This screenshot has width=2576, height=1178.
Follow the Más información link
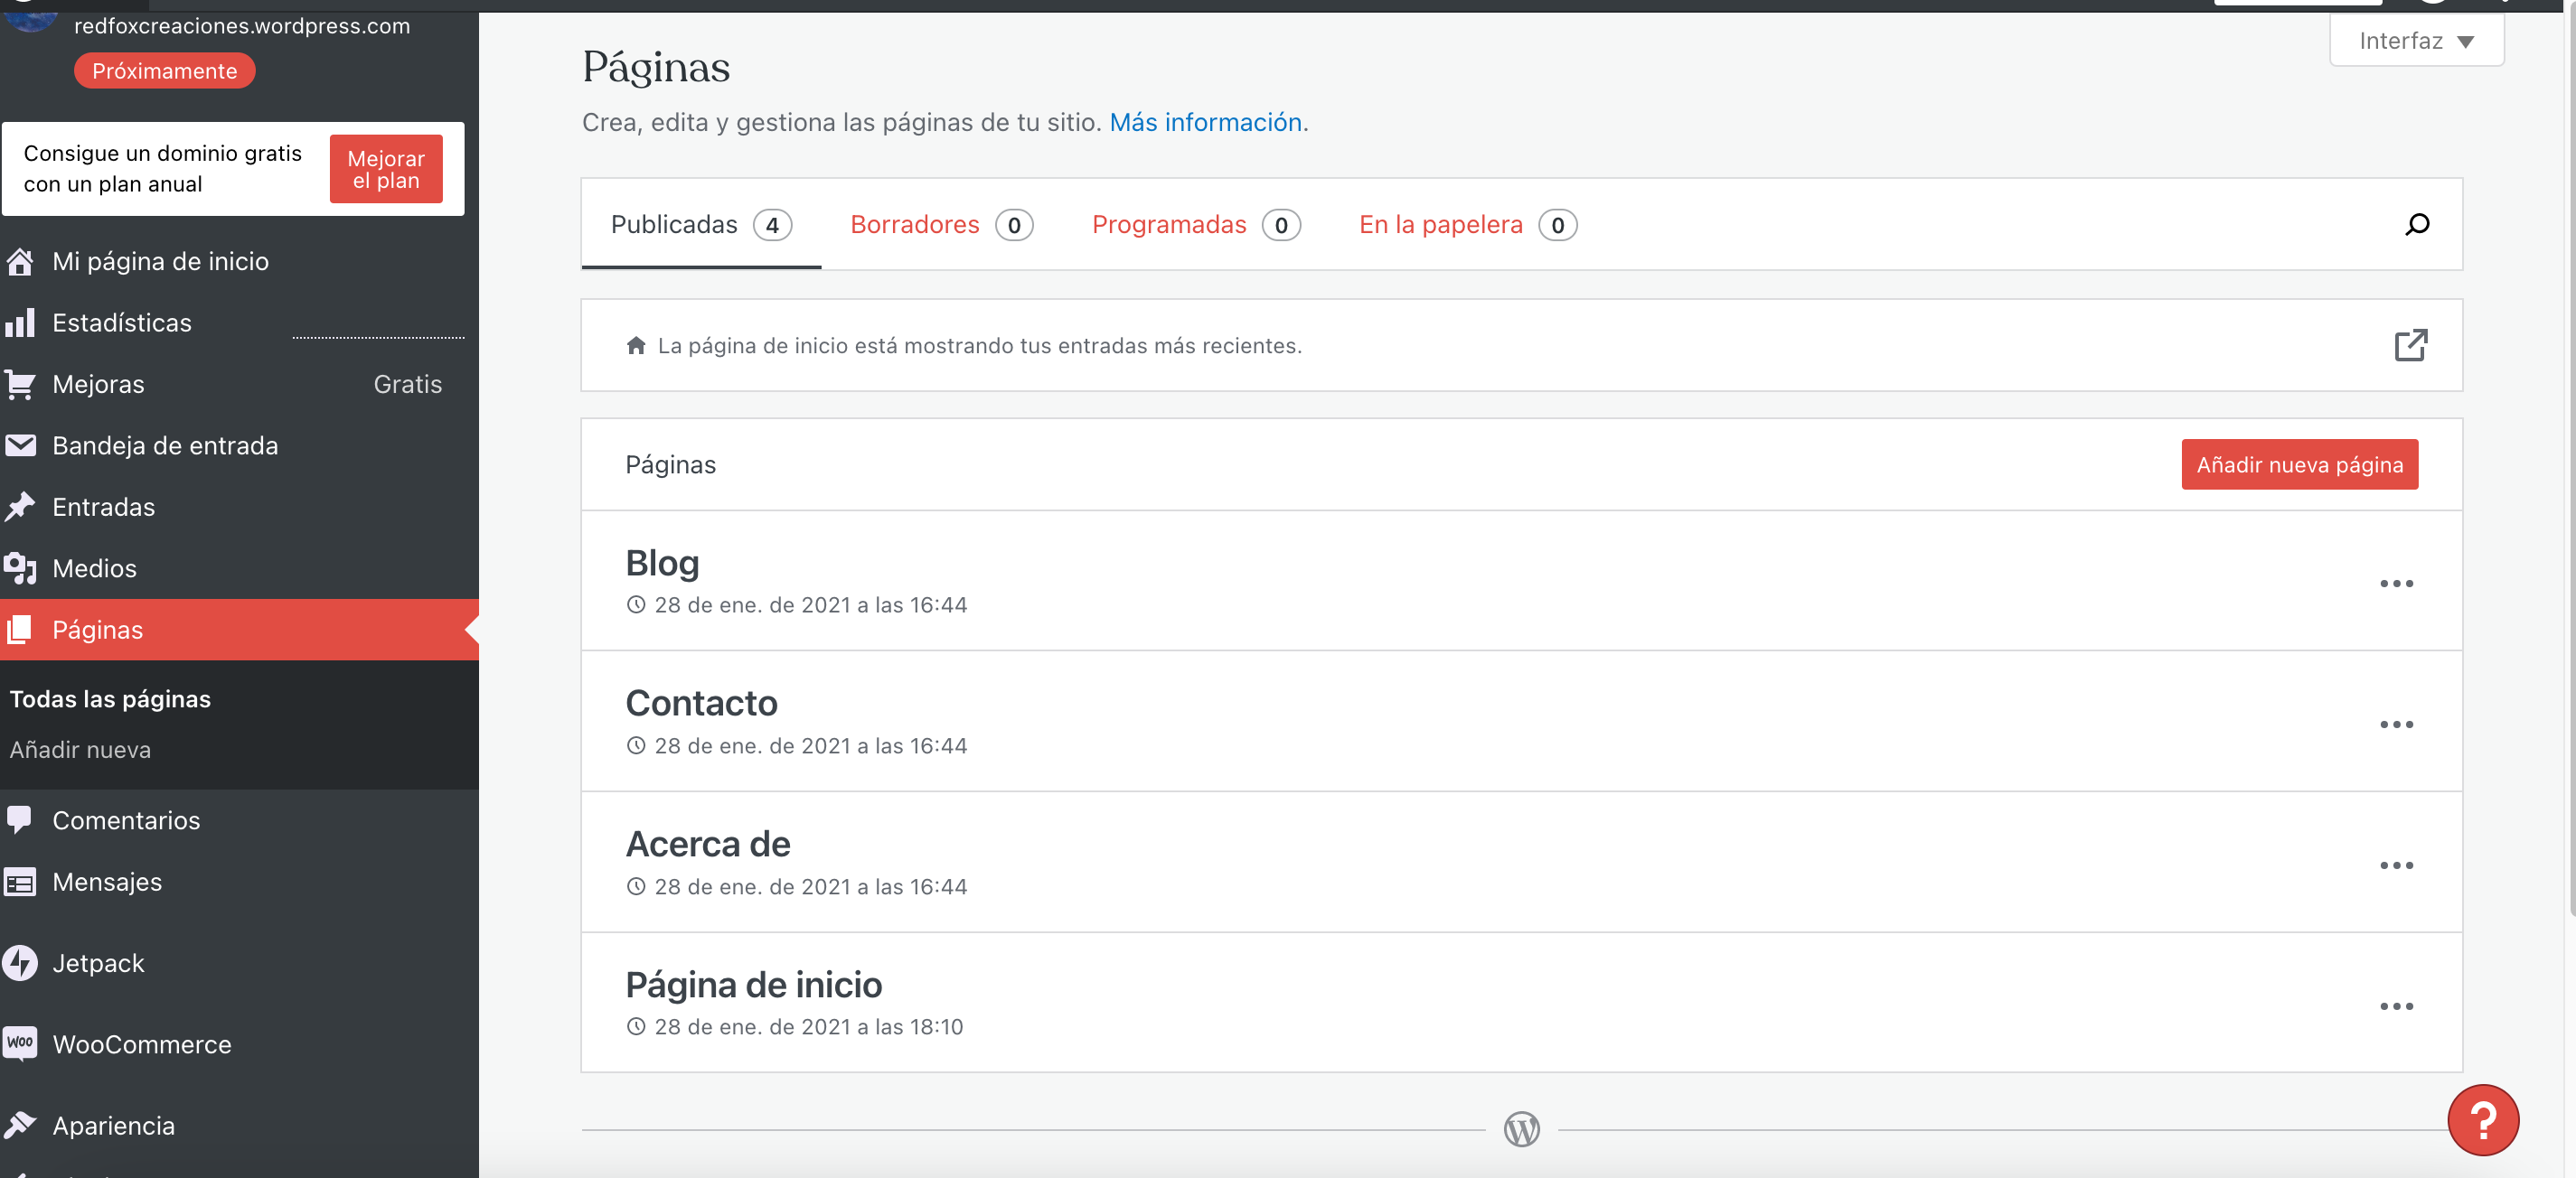[1205, 122]
